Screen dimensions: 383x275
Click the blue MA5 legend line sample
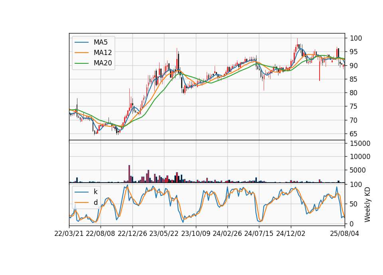(81, 43)
